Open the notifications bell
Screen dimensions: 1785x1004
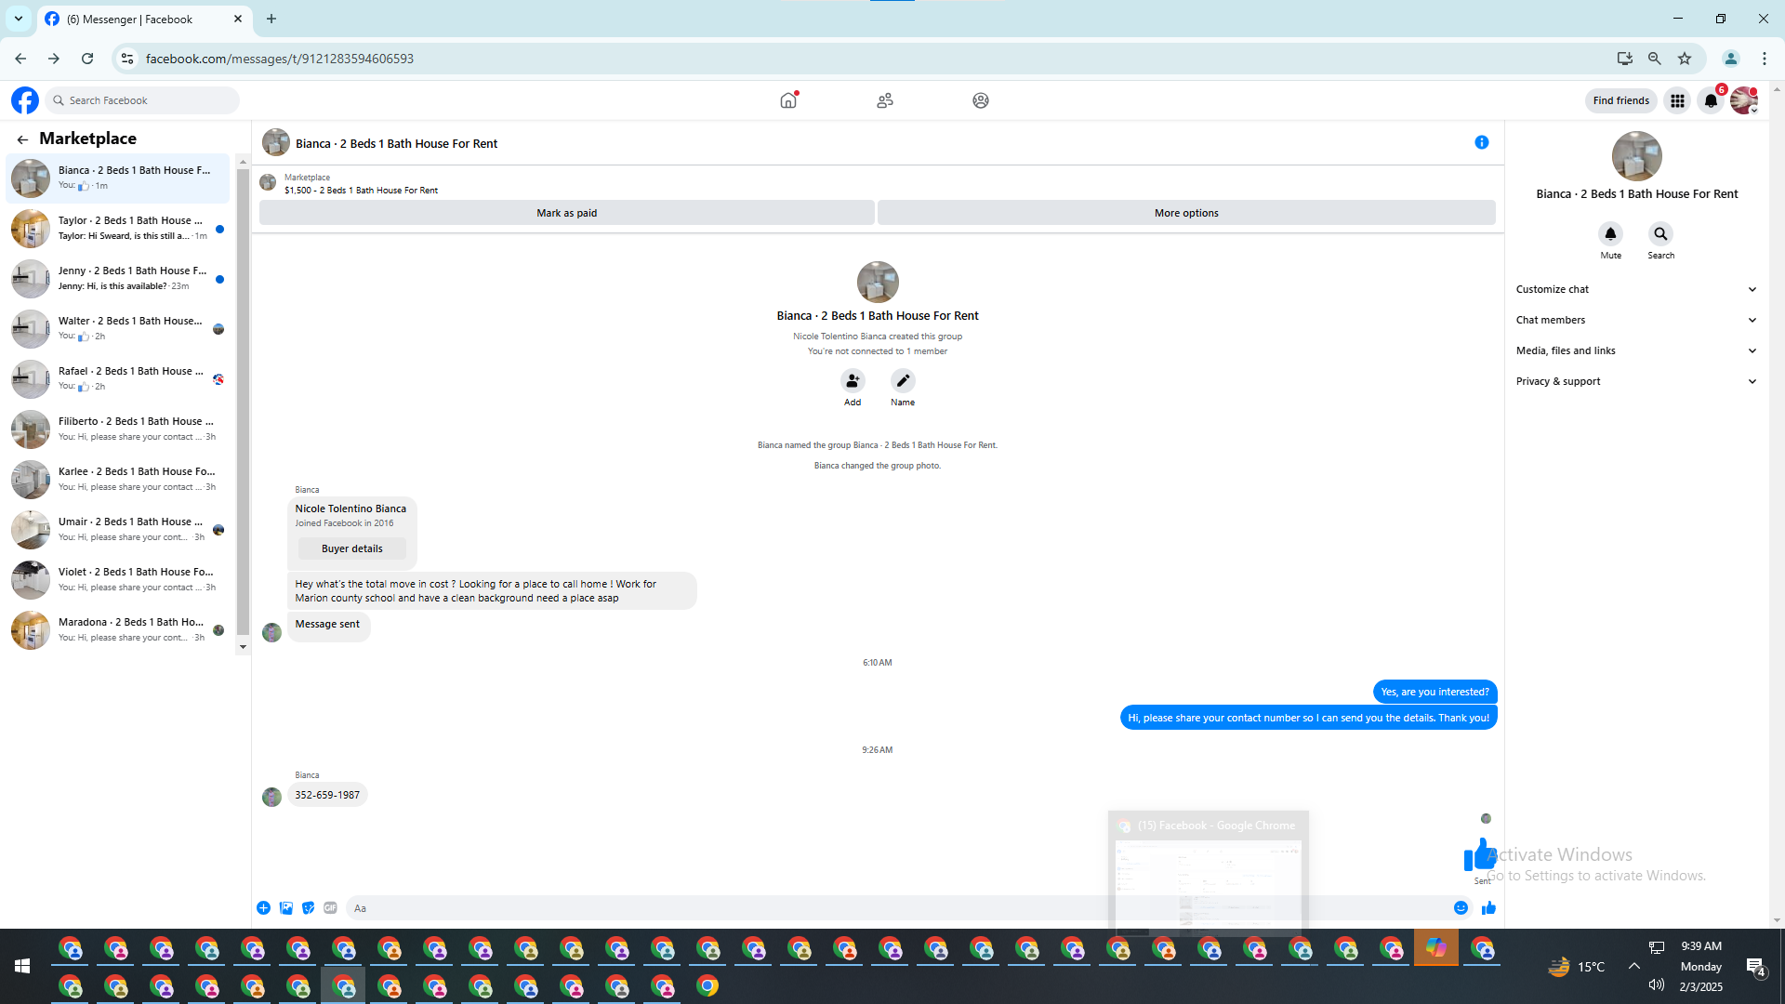pyautogui.click(x=1711, y=100)
